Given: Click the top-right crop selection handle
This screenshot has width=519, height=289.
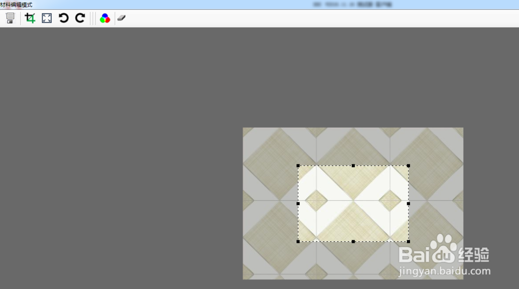Looking at the screenshot, I should (x=408, y=166).
